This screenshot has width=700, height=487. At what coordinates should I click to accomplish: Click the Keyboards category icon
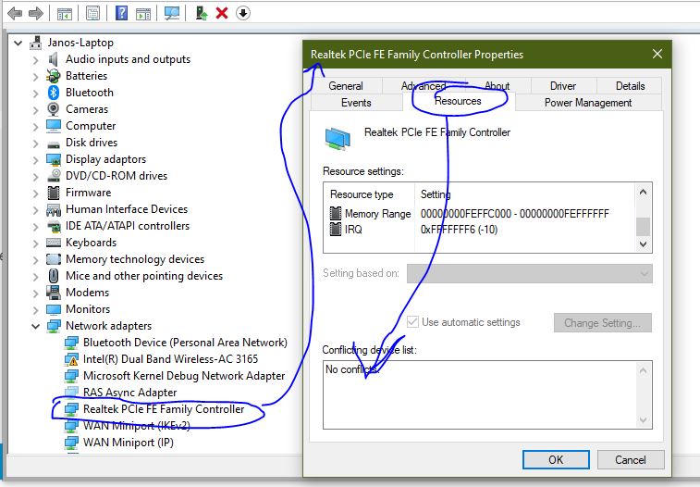pyautogui.click(x=54, y=243)
